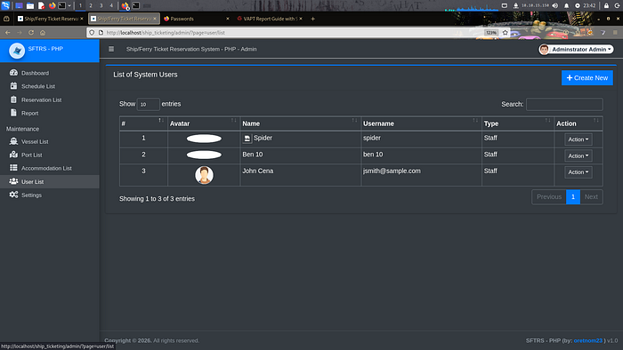Open notifications bell in the panel
Viewport: 623px width, 350px height.
point(567,5)
